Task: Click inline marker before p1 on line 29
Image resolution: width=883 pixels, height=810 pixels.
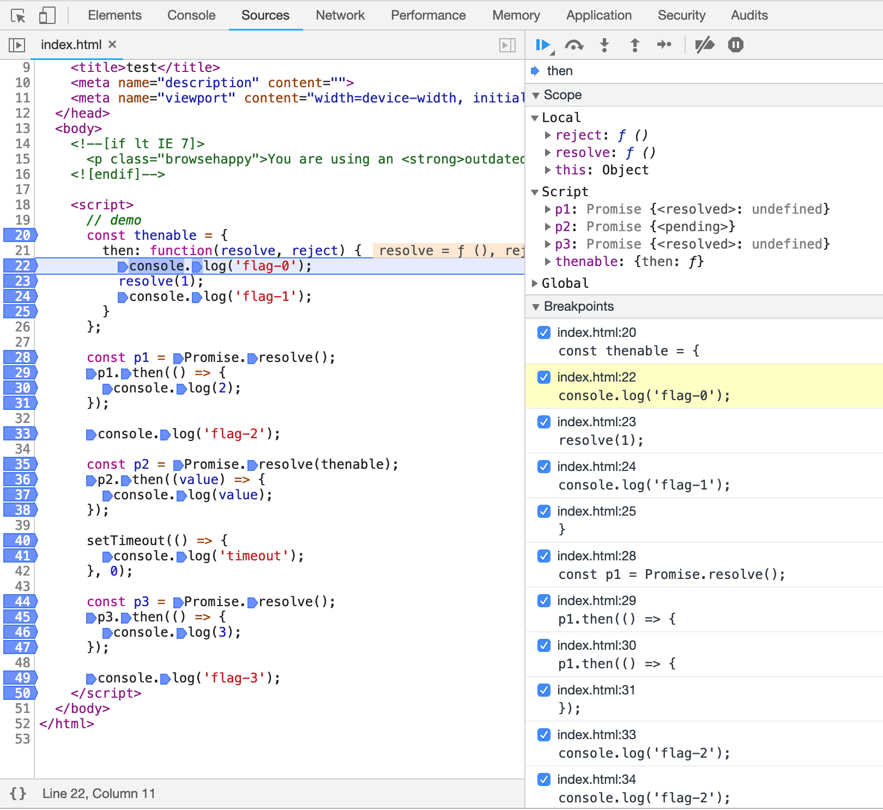Action: [92, 373]
